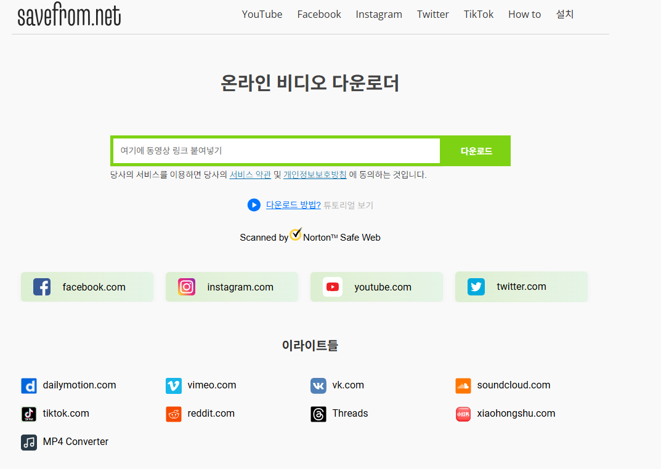Open the Facebook menu item
The width and height of the screenshot is (661, 469).
click(319, 14)
